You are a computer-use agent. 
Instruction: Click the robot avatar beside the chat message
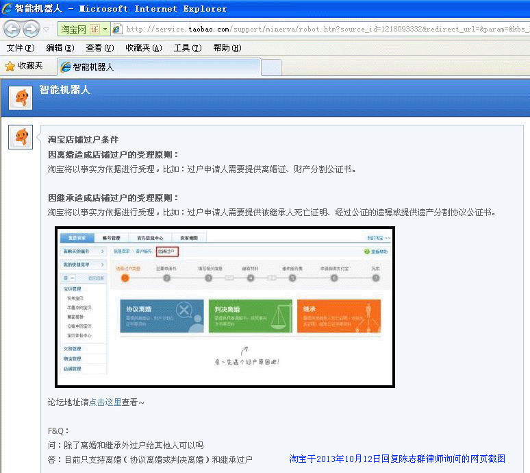(21, 137)
